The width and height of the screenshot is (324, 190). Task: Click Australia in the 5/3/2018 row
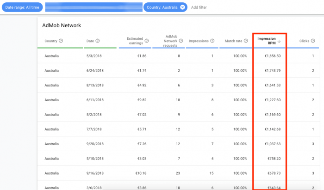click(x=52, y=56)
